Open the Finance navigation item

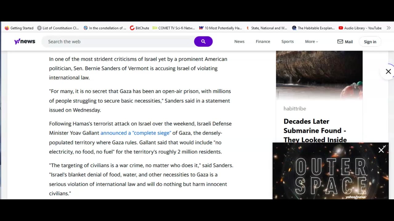[263, 41]
